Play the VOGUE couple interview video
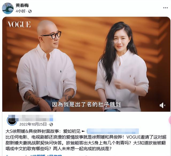This screenshot has height=156, width=171. tap(86, 64)
